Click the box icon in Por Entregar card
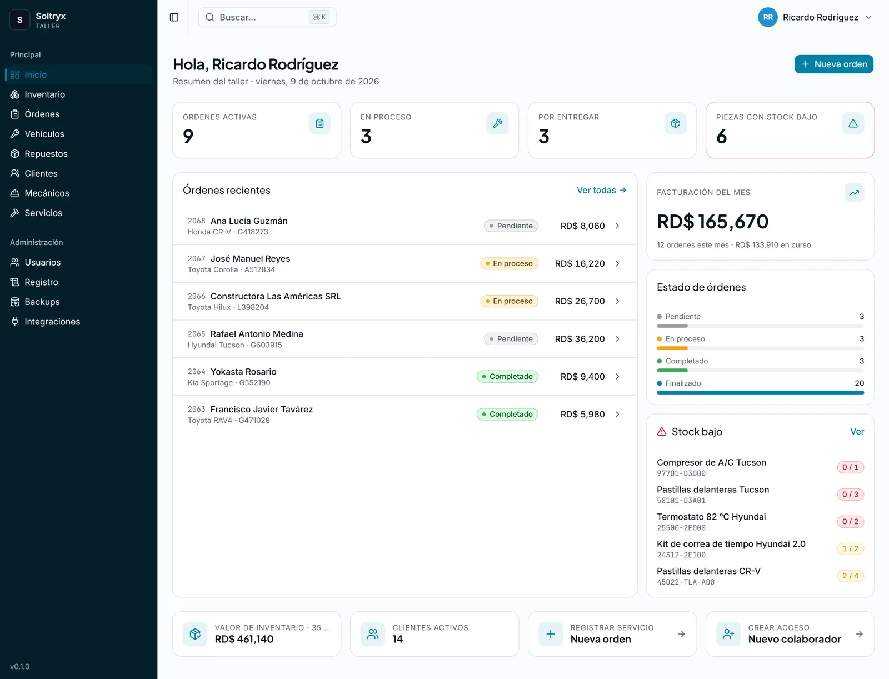Screen dimensions: 889x679 point(675,123)
